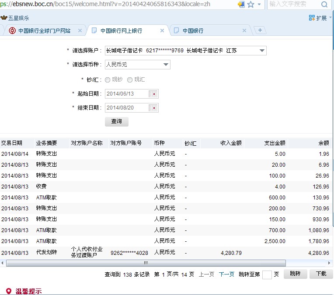Click the 跳转至第 page number input
This screenshot has height=295, width=334.
click(x=267, y=274)
